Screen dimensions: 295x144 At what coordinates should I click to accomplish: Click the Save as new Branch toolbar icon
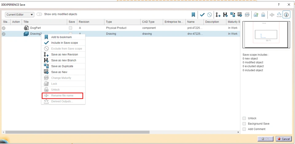(x=225, y=15)
